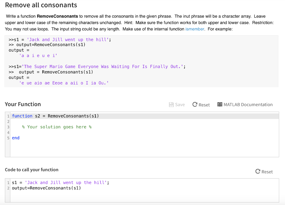Click line 2 'output=RemoveConsonants(s1)' in call code
This screenshot has width=285, height=205.
pyautogui.click(x=46, y=188)
